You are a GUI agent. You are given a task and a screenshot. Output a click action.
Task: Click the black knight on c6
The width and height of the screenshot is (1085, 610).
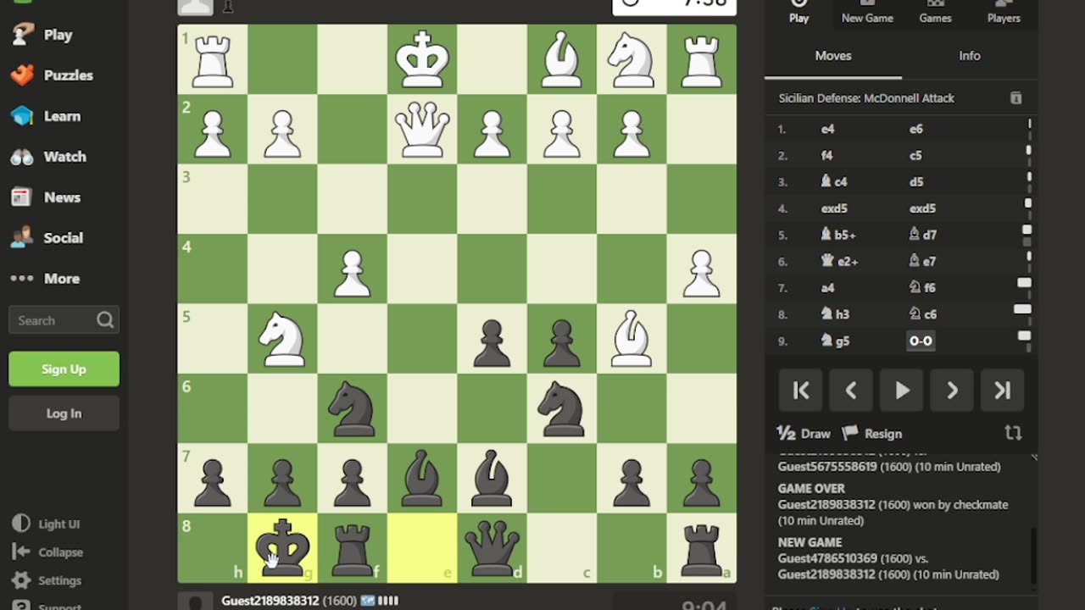561,408
